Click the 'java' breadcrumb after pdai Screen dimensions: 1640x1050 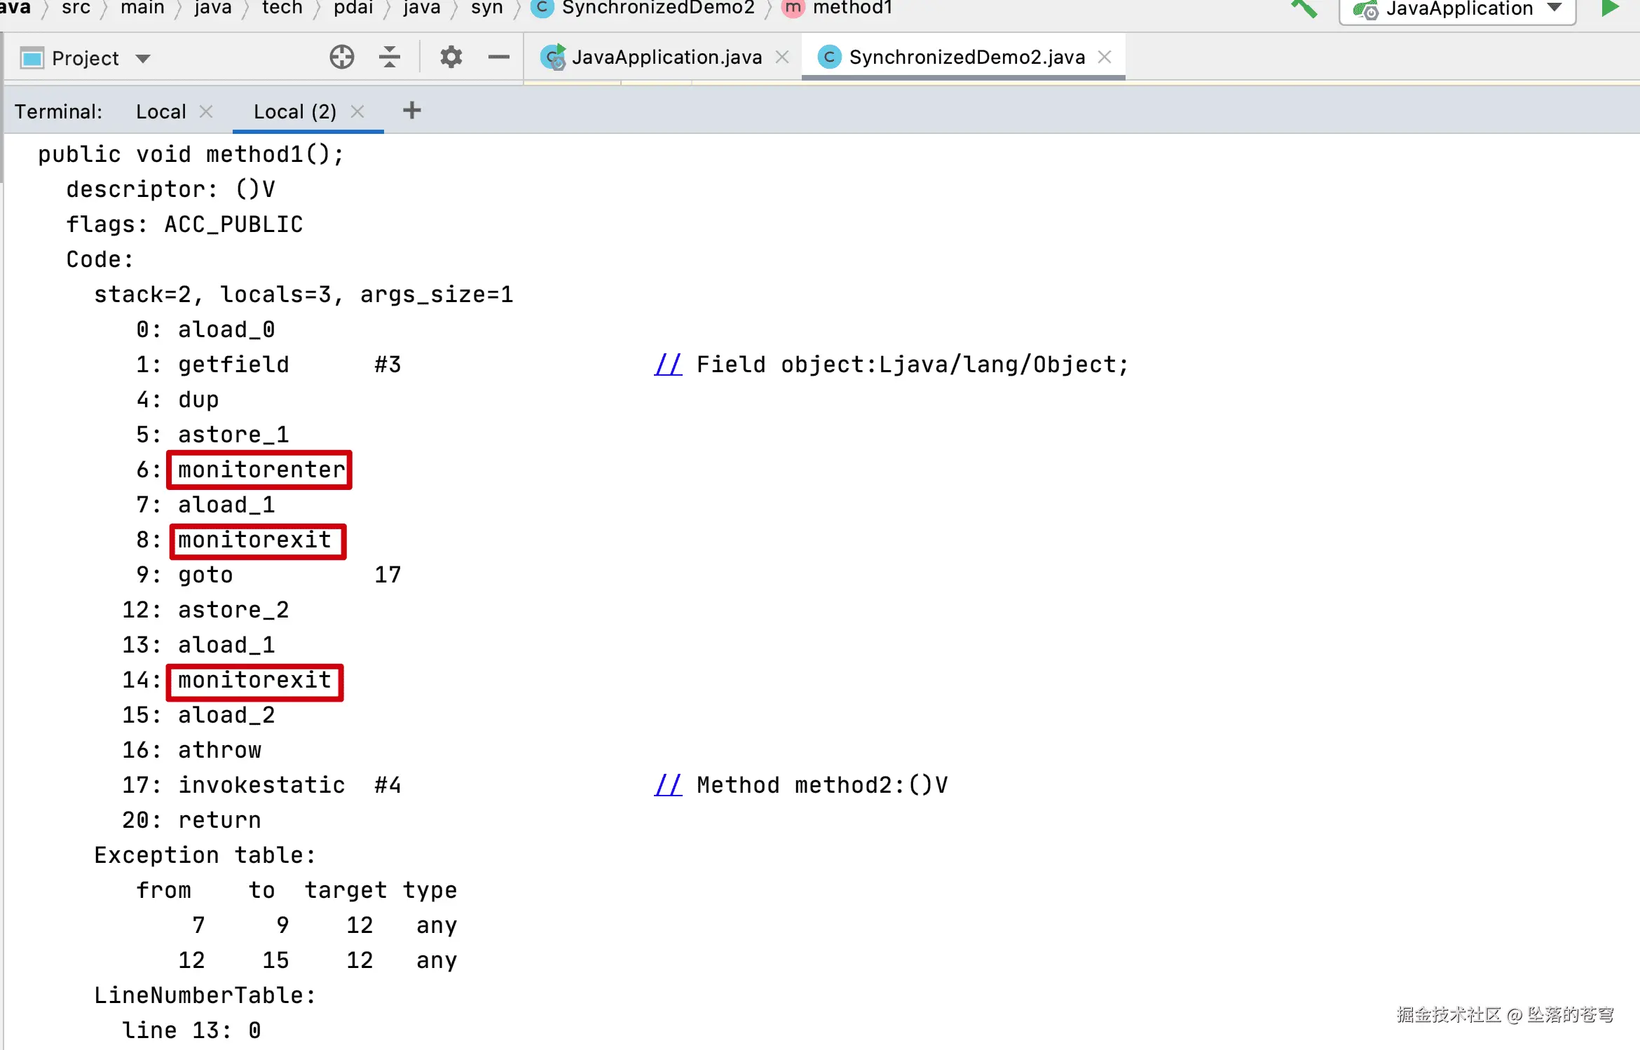pyautogui.click(x=422, y=8)
